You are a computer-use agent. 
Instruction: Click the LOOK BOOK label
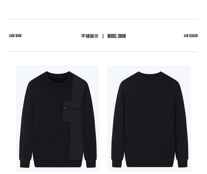(15, 36)
